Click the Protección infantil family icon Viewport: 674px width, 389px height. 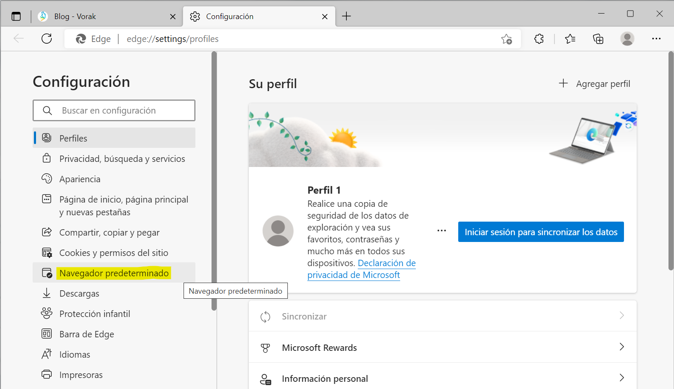coord(47,314)
